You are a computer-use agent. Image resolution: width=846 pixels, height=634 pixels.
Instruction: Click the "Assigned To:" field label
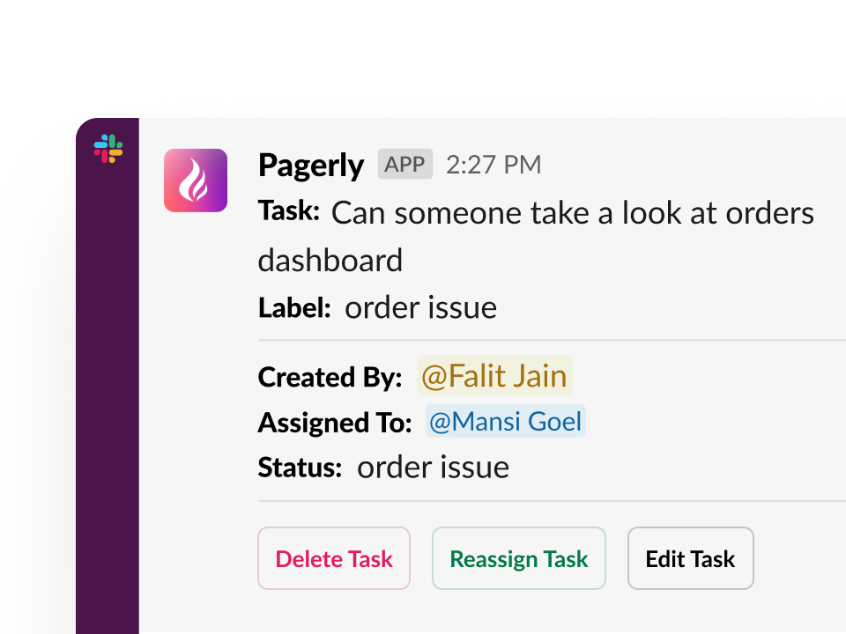tap(335, 423)
